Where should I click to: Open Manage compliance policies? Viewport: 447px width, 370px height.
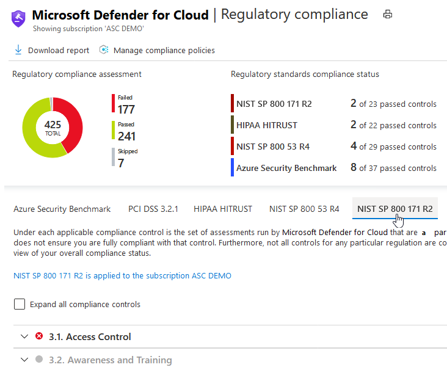tap(164, 51)
